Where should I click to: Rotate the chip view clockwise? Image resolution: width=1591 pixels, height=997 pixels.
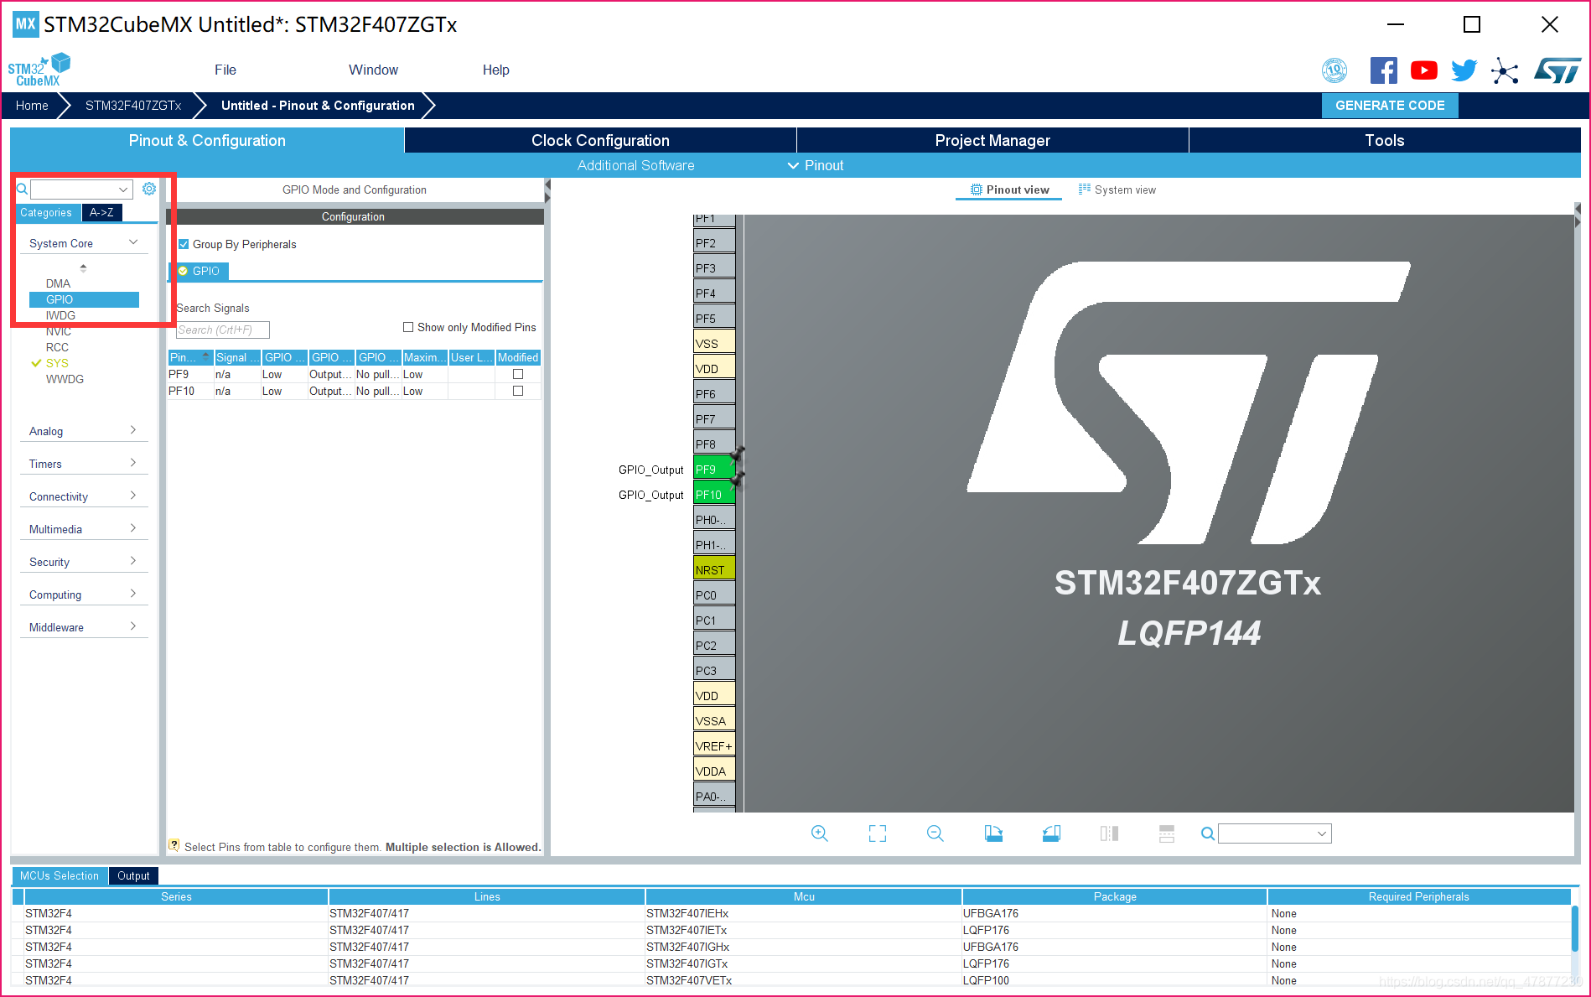[x=993, y=833]
